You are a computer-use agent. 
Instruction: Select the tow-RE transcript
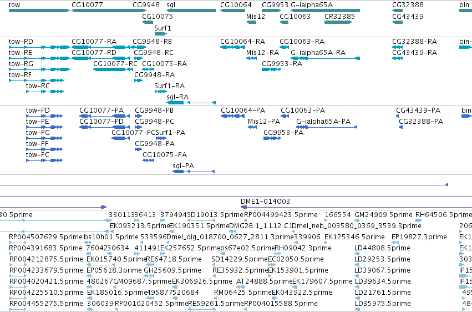pos(39,58)
